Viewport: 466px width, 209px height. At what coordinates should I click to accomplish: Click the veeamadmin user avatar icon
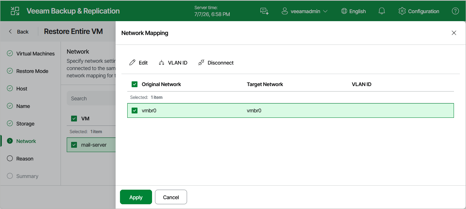(285, 11)
